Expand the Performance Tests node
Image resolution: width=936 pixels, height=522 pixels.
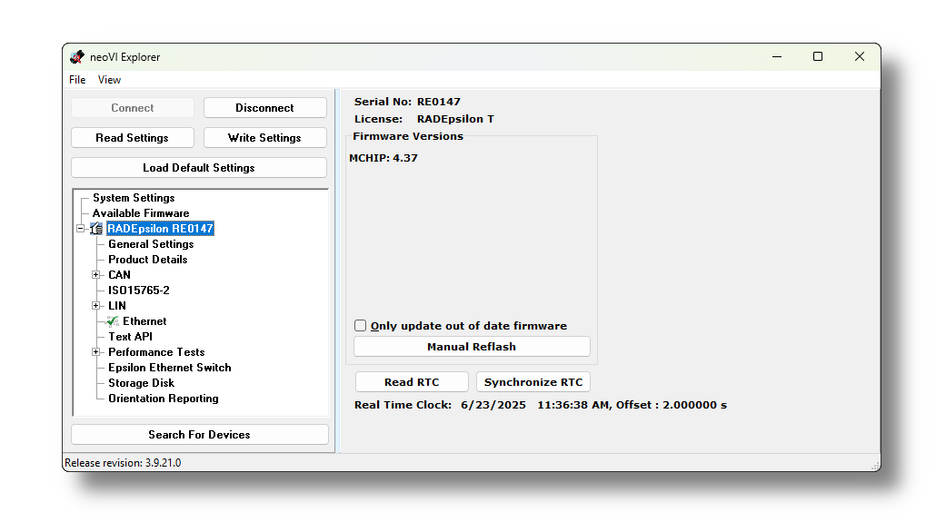pyautogui.click(x=95, y=352)
